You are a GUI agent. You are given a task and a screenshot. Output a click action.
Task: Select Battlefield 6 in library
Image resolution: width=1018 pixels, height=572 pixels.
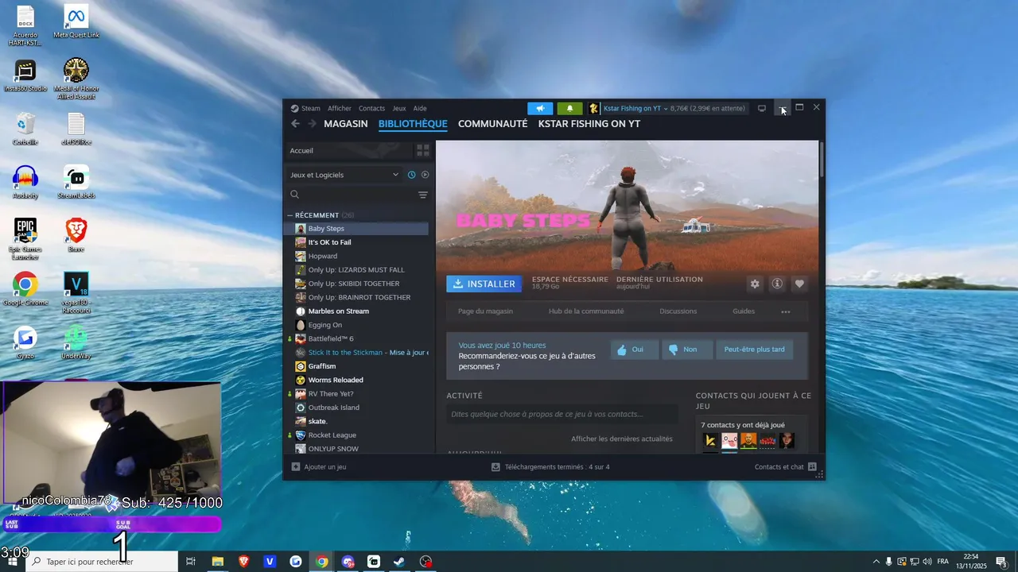pyautogui.click(x=357, y=338)
